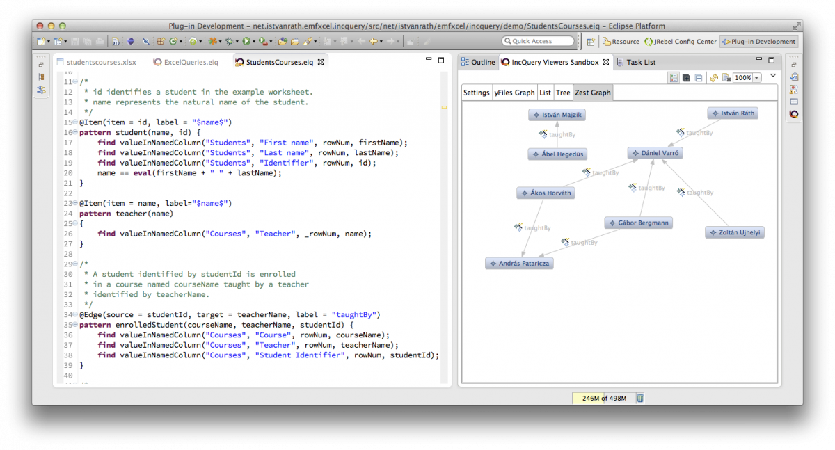Select the Settings tab in Sandbox
The height and width of the screenshot is (450, 835).
(477, 93)
